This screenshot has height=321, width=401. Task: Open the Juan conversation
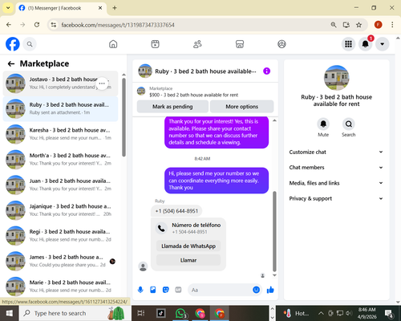click(60, 185)
